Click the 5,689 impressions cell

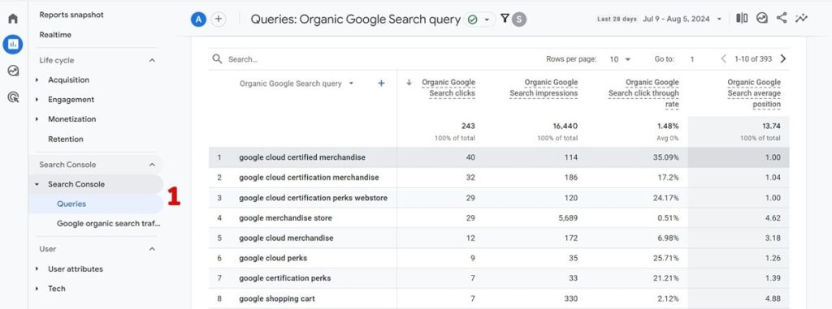pos(567,218)
